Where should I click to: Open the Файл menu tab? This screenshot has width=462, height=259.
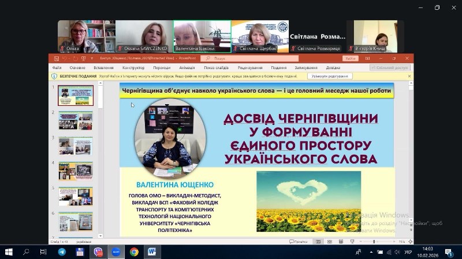pos(57,67)
